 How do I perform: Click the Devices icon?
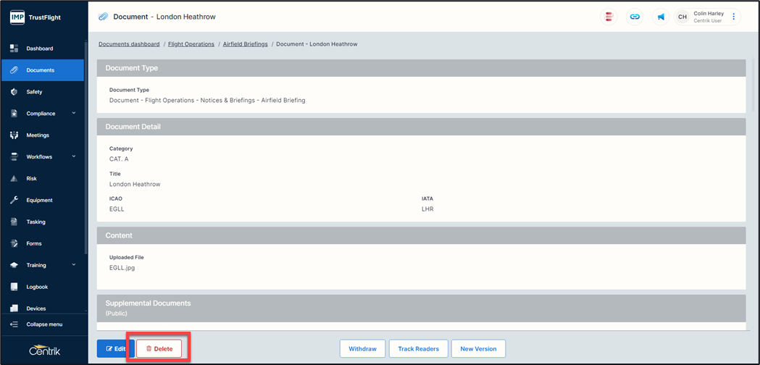[14, 309]
